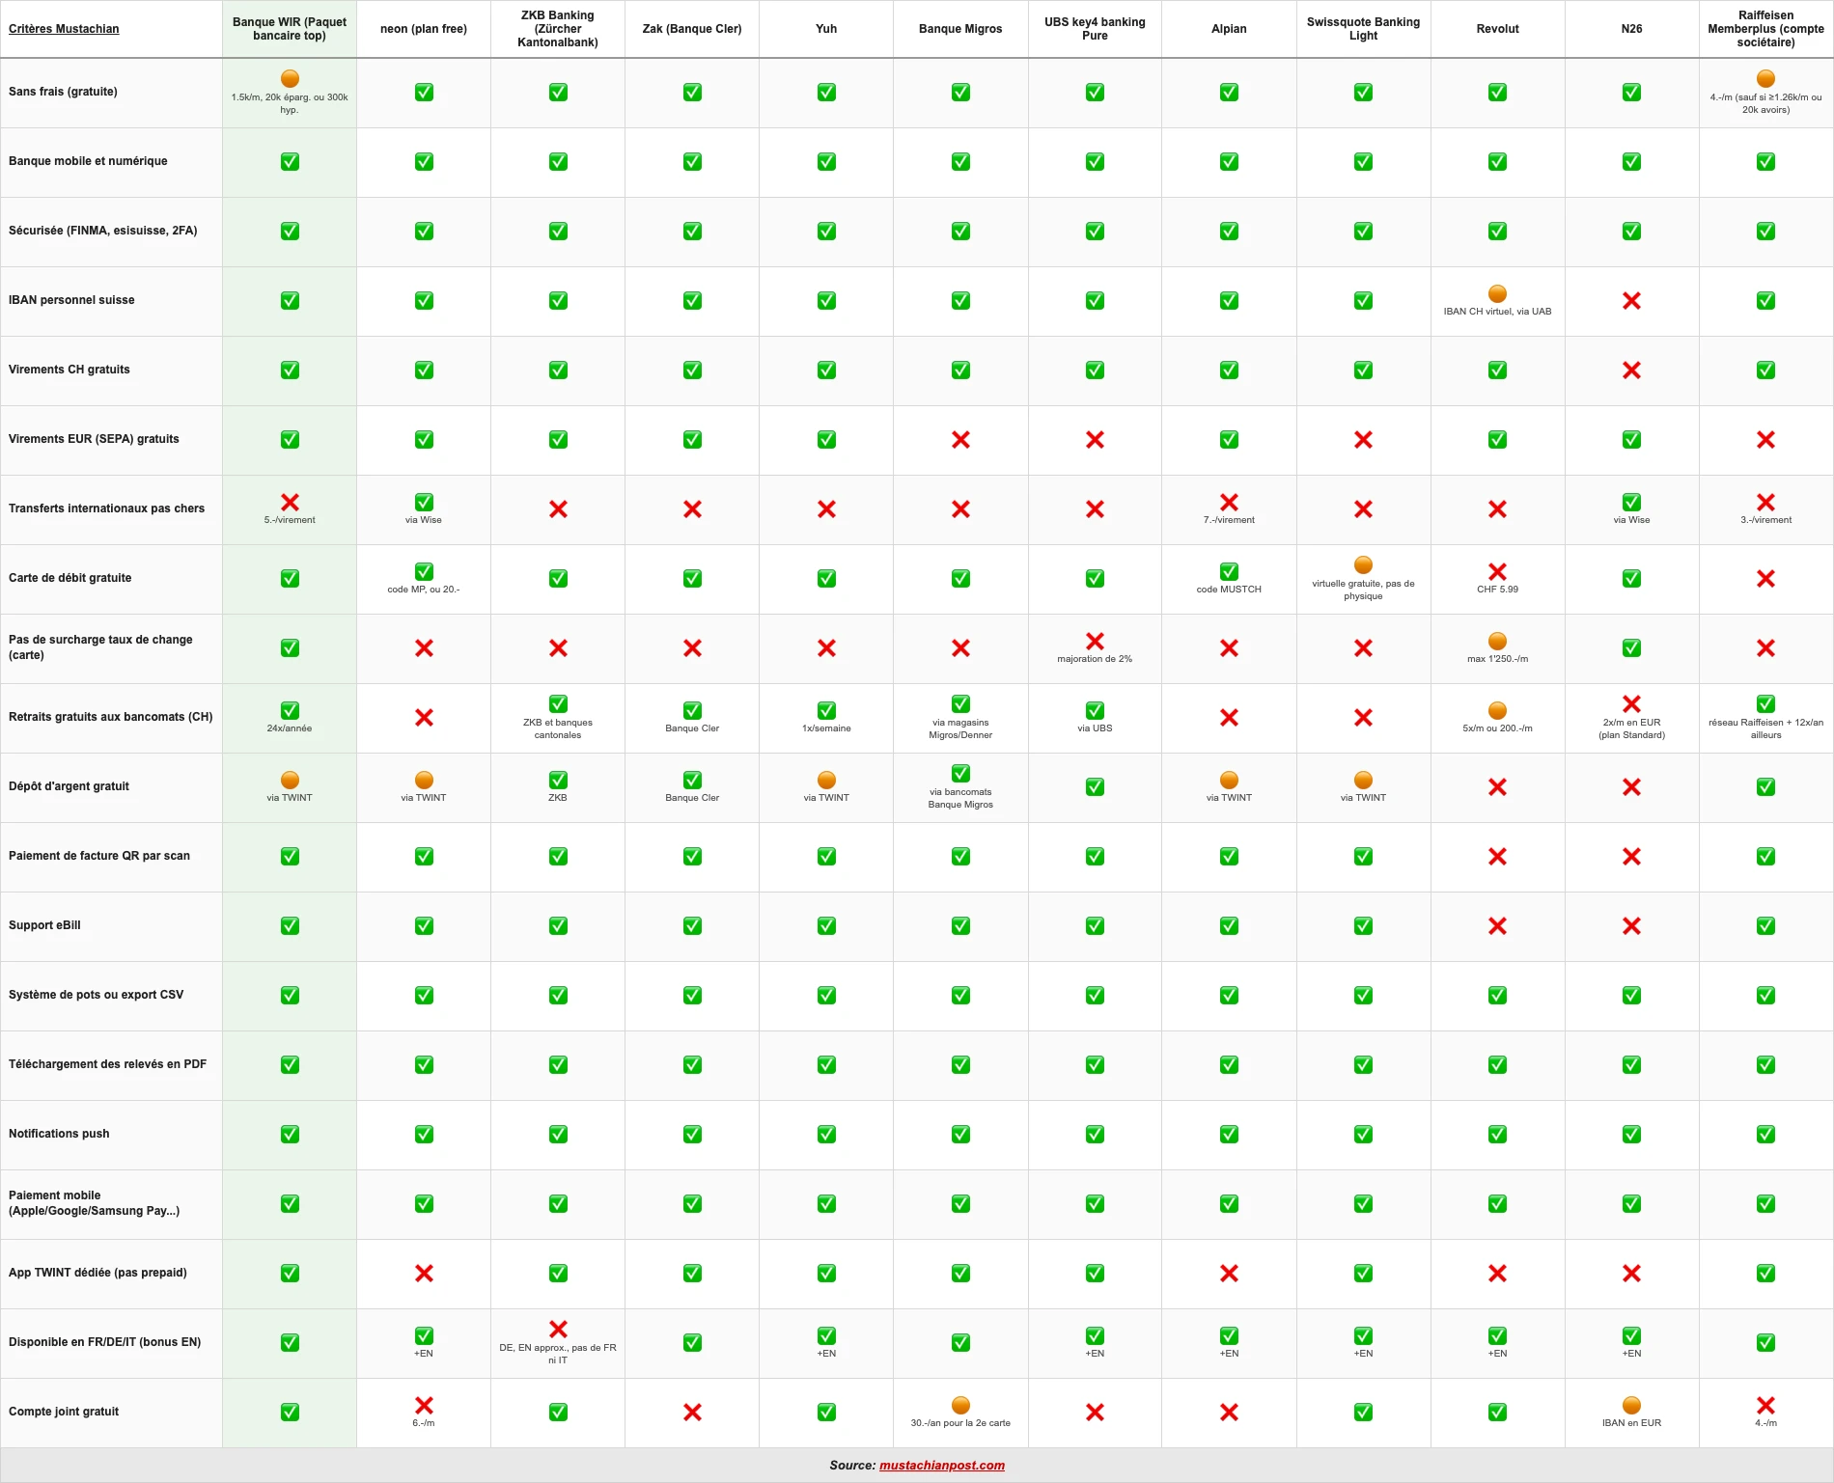Click the orange circle above '5x/m ou 200.-/m'
This screenshot has width=1834, height=1483.
(1497, 711)
